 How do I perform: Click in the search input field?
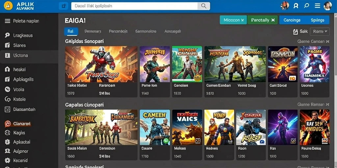point(134,6)
